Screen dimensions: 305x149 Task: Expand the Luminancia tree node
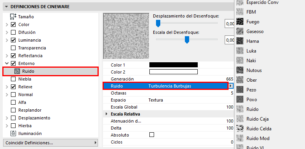point(7,40)
